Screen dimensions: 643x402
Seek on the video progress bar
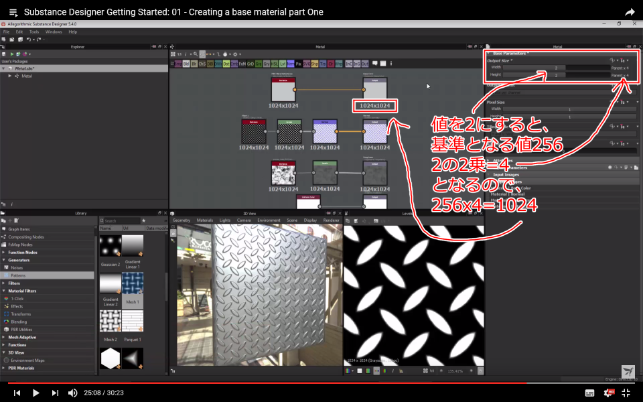coord(321,383)
